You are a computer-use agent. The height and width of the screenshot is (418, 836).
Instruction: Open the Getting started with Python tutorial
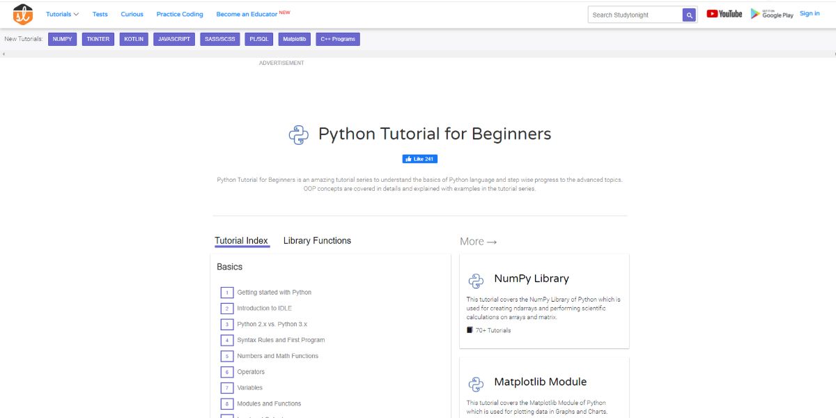[x=274, y=292]
